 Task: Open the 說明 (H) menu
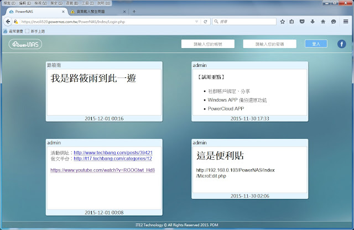pos(104,3)
